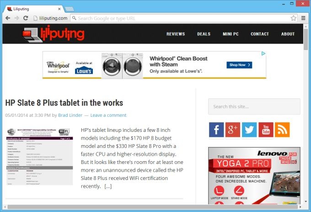Open the Chrome hamburger menu
Screen dimensions: 311x212
click(x=303, y=18)
